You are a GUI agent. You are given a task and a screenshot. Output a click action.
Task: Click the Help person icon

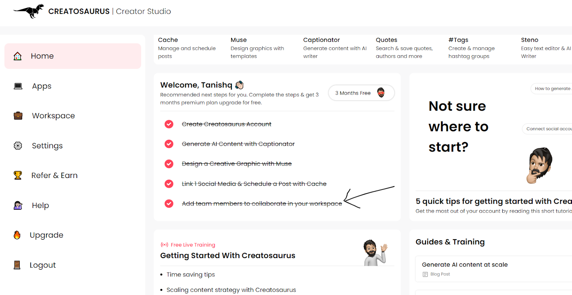pyautogui.click(x=18, y=205)
